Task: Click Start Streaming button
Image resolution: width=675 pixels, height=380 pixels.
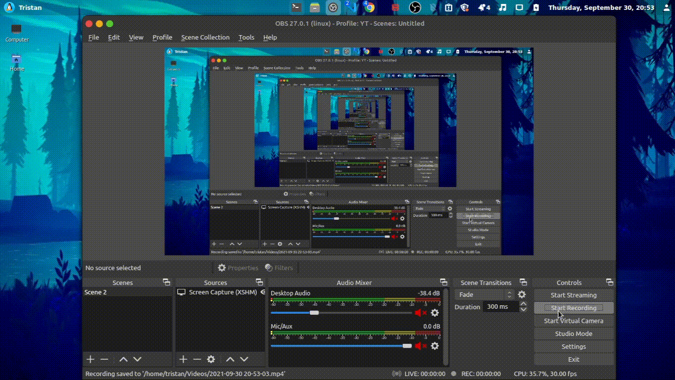Action: 574,295
